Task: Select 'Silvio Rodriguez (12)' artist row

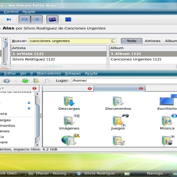Action: (x=59, y=59)
